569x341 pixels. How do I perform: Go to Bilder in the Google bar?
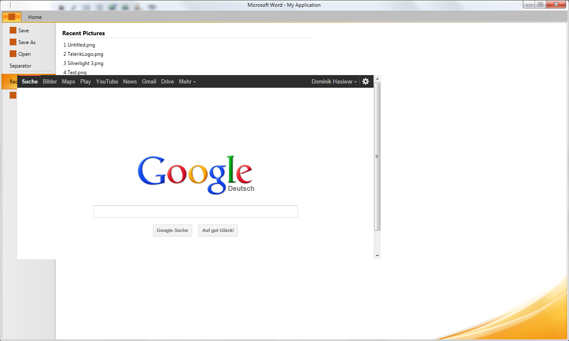point(50,81)
